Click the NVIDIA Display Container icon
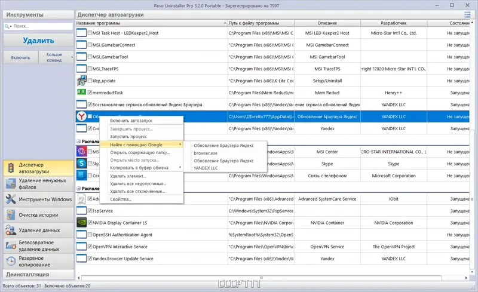478x292 pixels. point(81,223)
